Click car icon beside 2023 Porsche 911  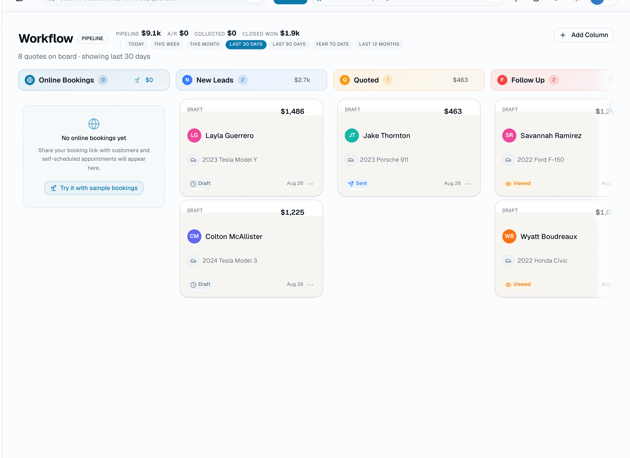tap(351, 160)
